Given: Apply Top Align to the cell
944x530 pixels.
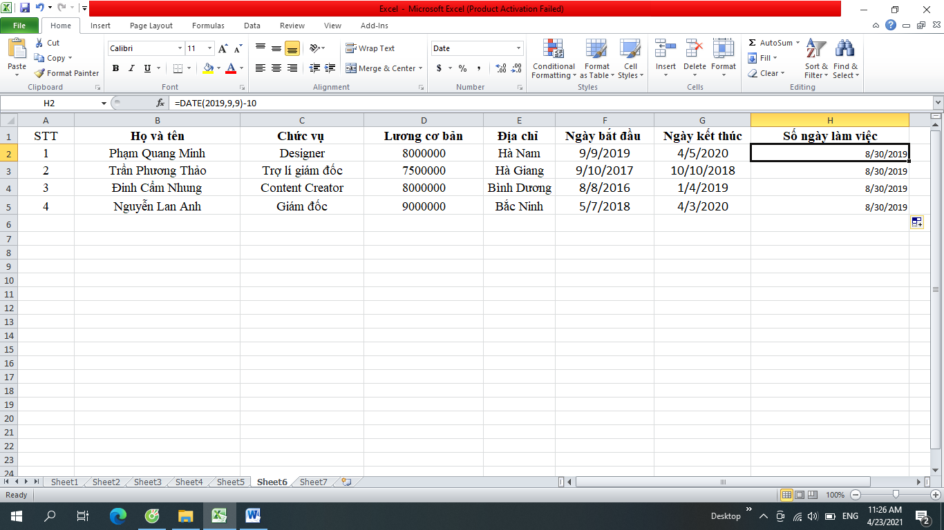Looking at the screenshot, I should pos(261,48).
